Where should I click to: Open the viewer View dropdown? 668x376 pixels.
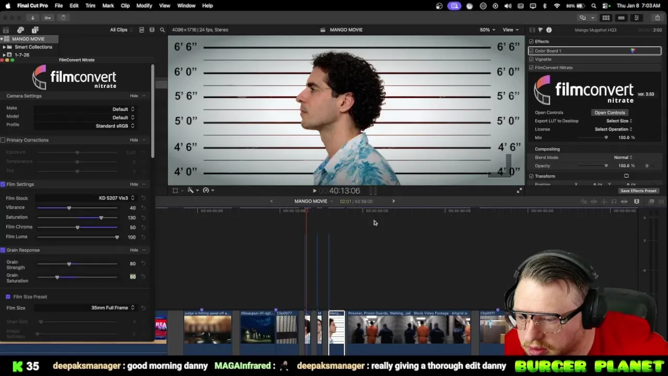(x=510, y=30)
